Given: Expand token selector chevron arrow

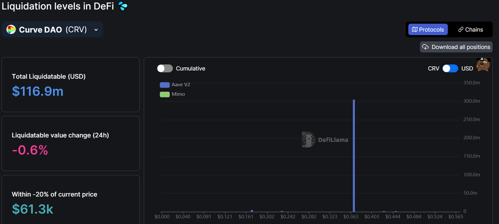Looking at the screenshot, I should point(96,30).
